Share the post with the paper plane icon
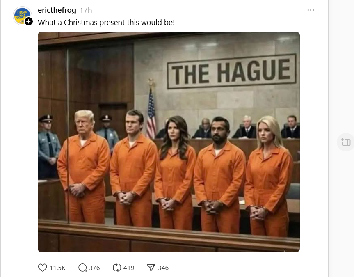354x277 pixels. point(151,268)
